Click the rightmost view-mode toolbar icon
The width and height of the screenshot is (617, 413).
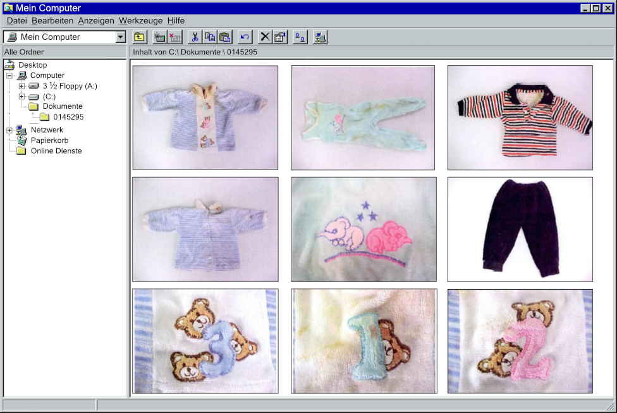(x=319, y=37)
